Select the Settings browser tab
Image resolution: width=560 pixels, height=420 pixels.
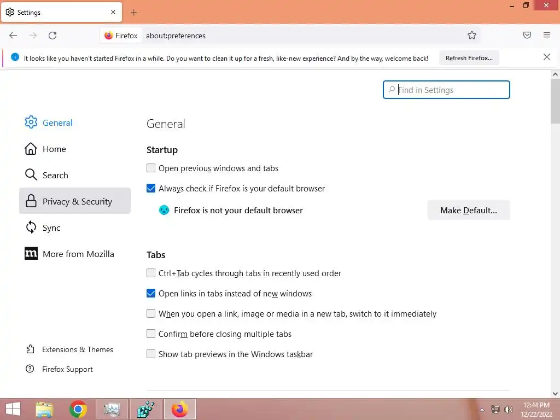(61, 12)
